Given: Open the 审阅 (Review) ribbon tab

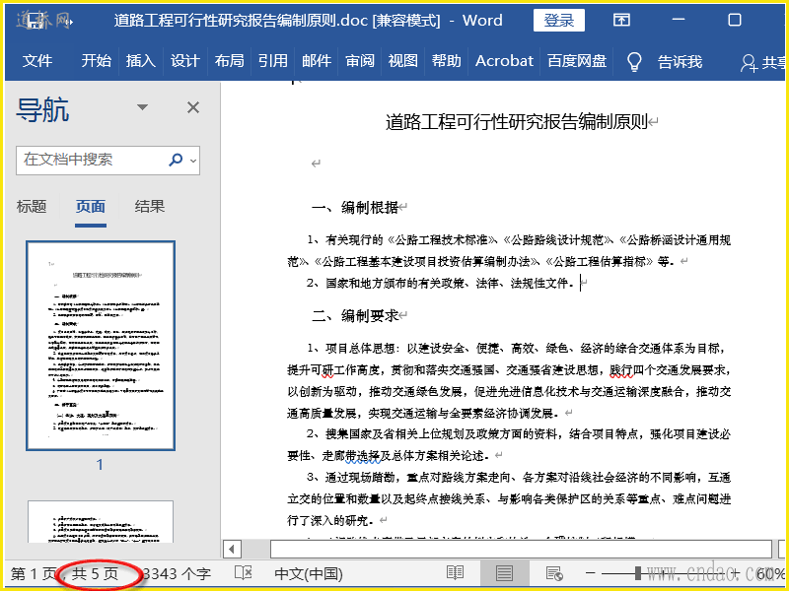Looking at the screenshot, I should [360, 61].
